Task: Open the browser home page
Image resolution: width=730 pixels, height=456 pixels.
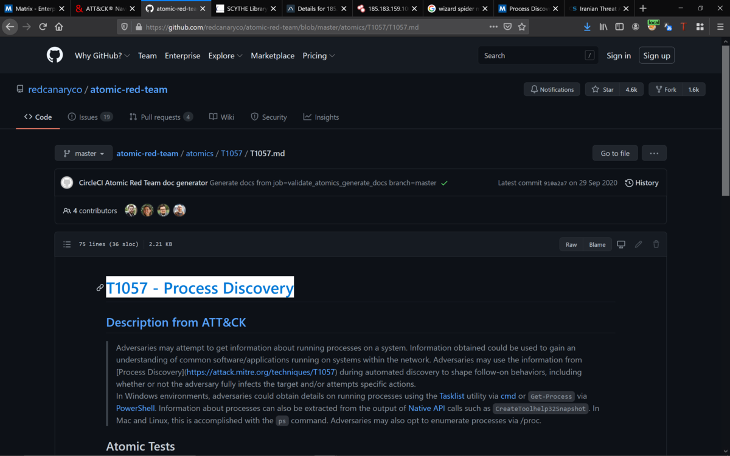Action: point(59,27)
